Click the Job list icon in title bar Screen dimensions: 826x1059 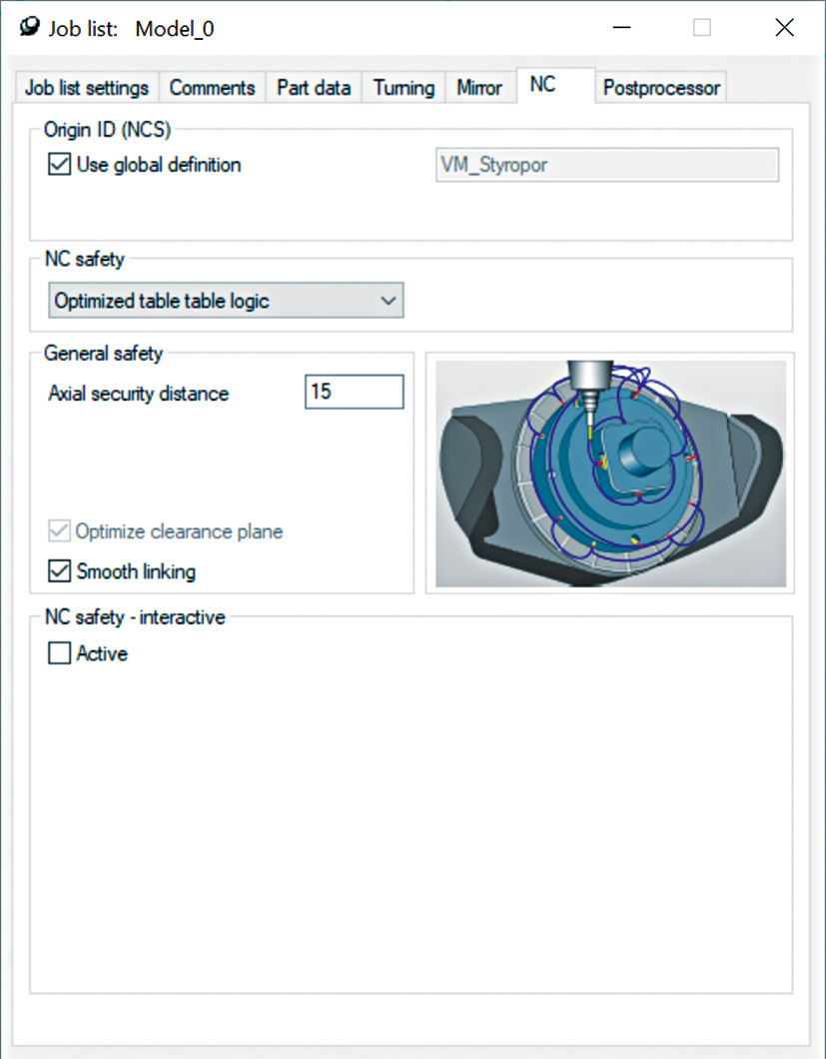point(30,28)
